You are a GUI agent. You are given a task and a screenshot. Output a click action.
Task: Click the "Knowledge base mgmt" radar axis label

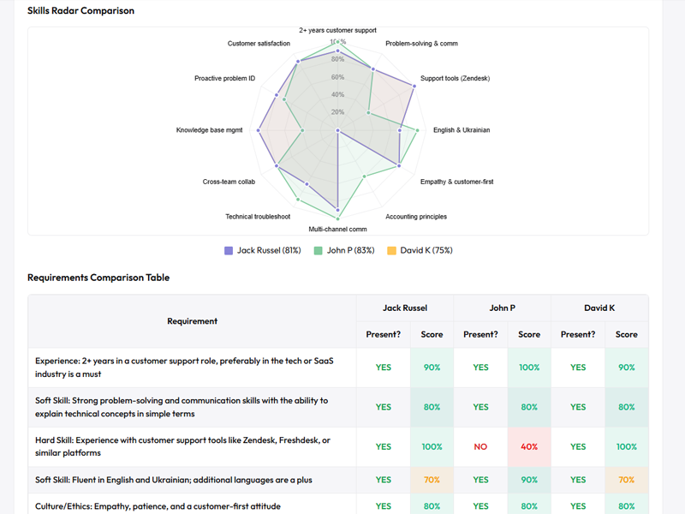tap(209, 130)
